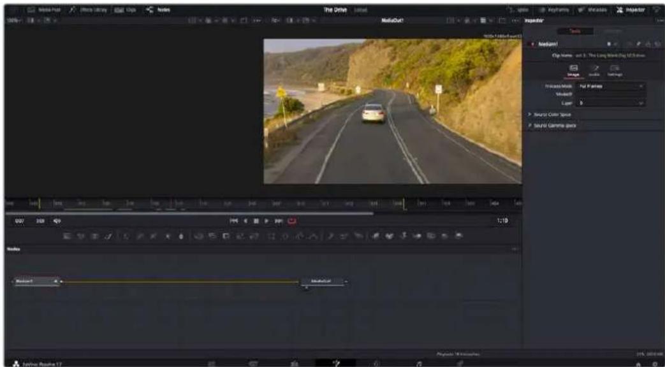The width and height of the screenshot is (665, 367).
Task: Open Nodes panel options menu
Action: 515,249
